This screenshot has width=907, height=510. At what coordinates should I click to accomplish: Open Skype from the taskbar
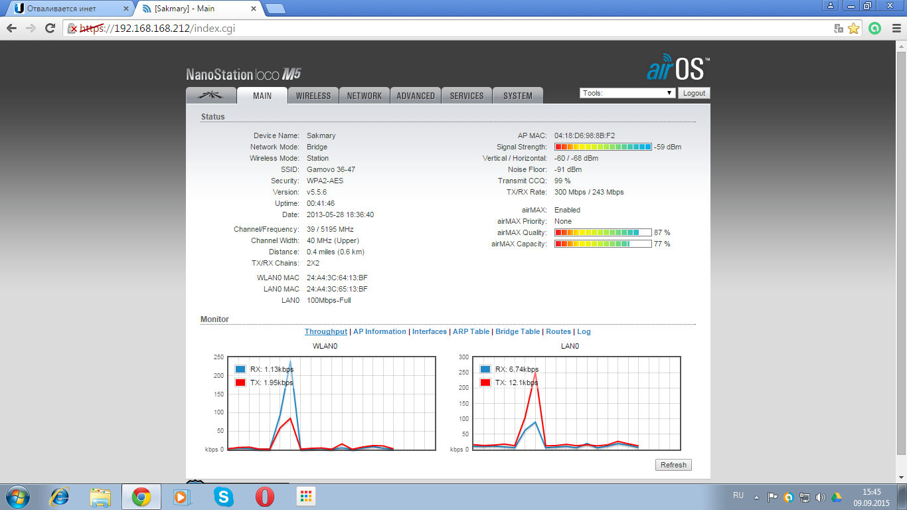pyautogui.click(x=224, y=497)
